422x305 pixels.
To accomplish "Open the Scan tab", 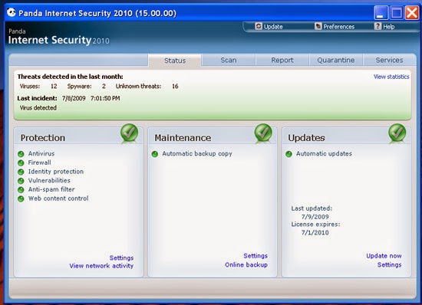I will (x=229, y=60).
